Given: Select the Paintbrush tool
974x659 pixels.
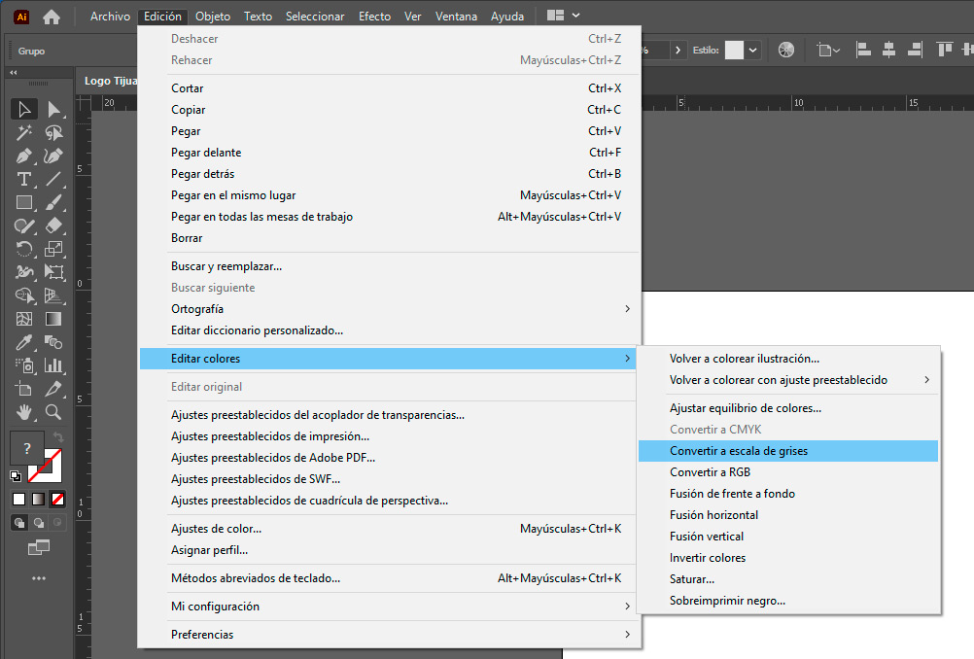Looking at the screenshot, I should (53, 202).
